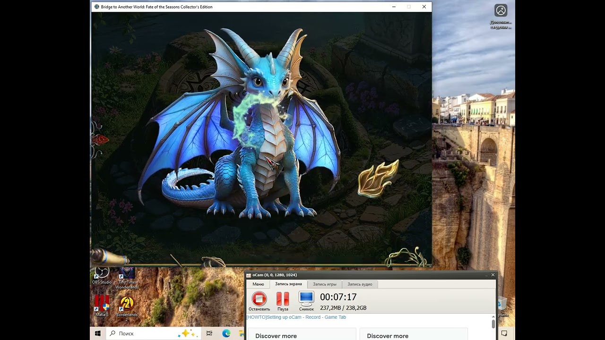Image resolution: width=605 pixels, height=340 pixels.
Task: Switch to the Запись экрана tab
Action: point(288,284)
